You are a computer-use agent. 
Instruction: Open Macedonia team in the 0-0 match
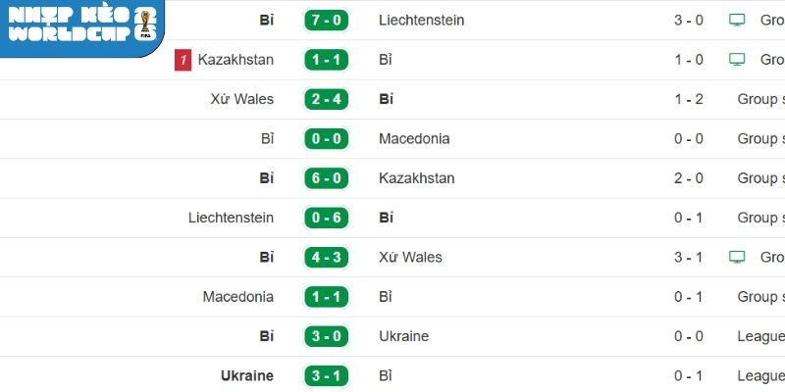[414, 138]
